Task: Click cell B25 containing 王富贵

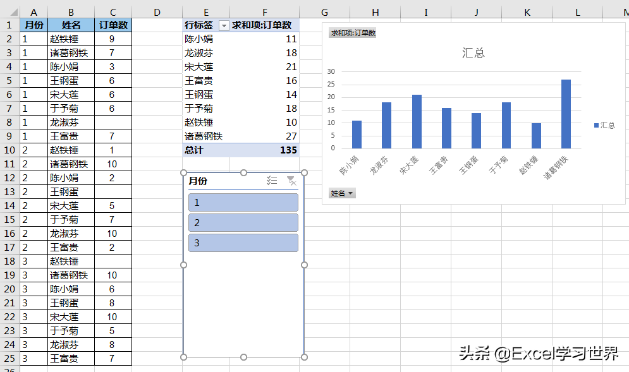Action: 71,358
